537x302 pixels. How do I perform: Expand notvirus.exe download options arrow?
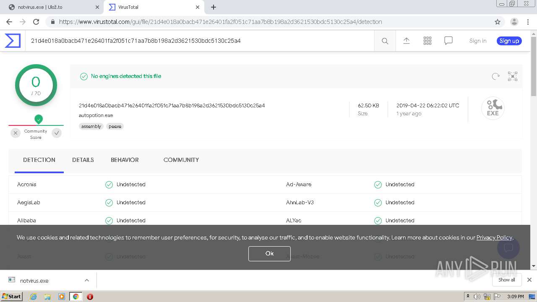pyautogui.click(x=87, y=280)
